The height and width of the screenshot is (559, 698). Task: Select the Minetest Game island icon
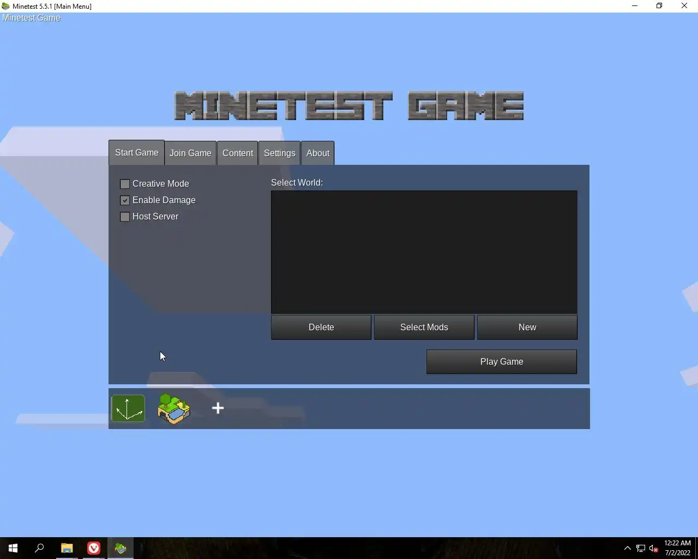(x=174, y=408)
